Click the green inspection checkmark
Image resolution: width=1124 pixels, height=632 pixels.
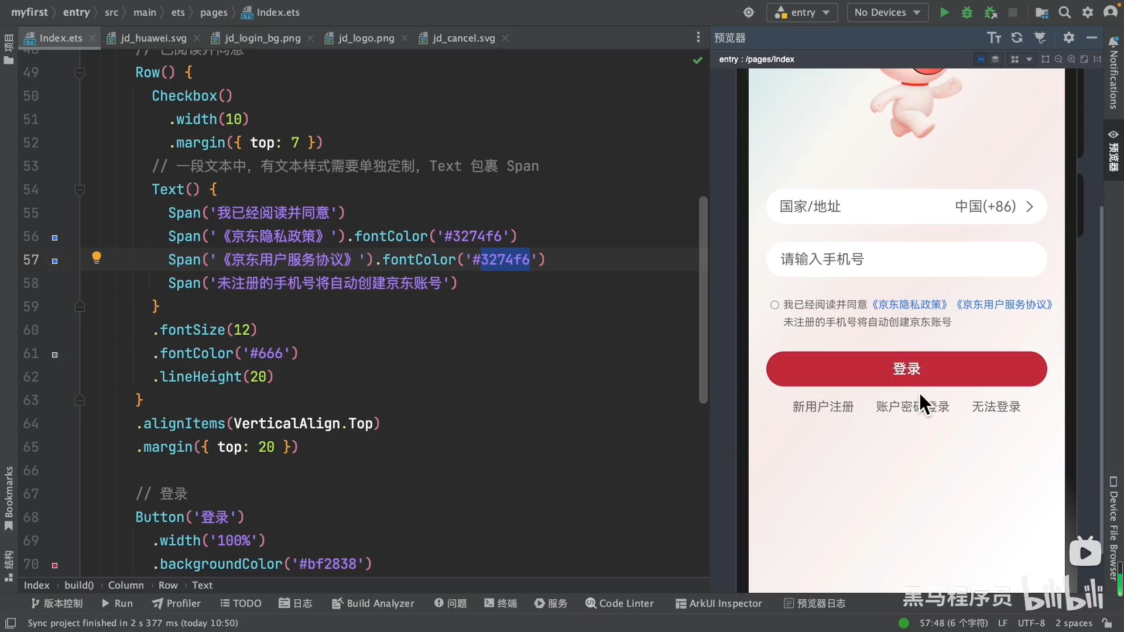point(698,60)
